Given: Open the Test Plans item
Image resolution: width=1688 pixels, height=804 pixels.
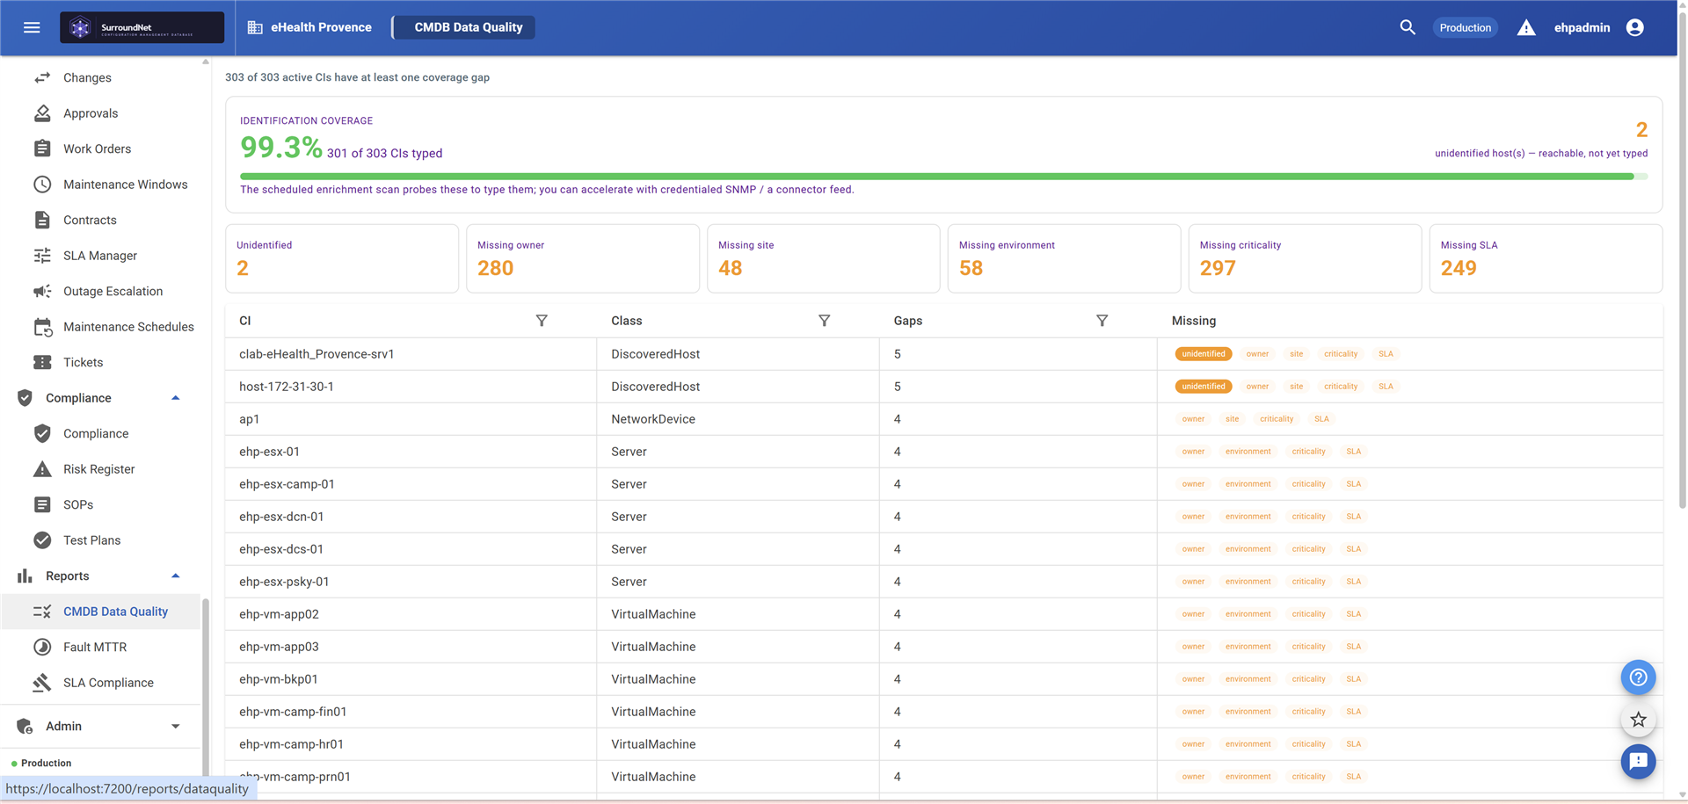Looking at the screenshot, I should (101, 540).
